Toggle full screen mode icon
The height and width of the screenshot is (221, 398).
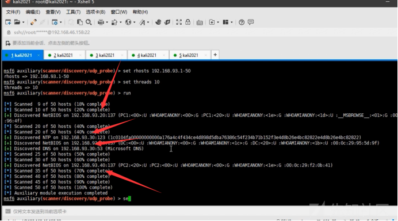point(179,22)
